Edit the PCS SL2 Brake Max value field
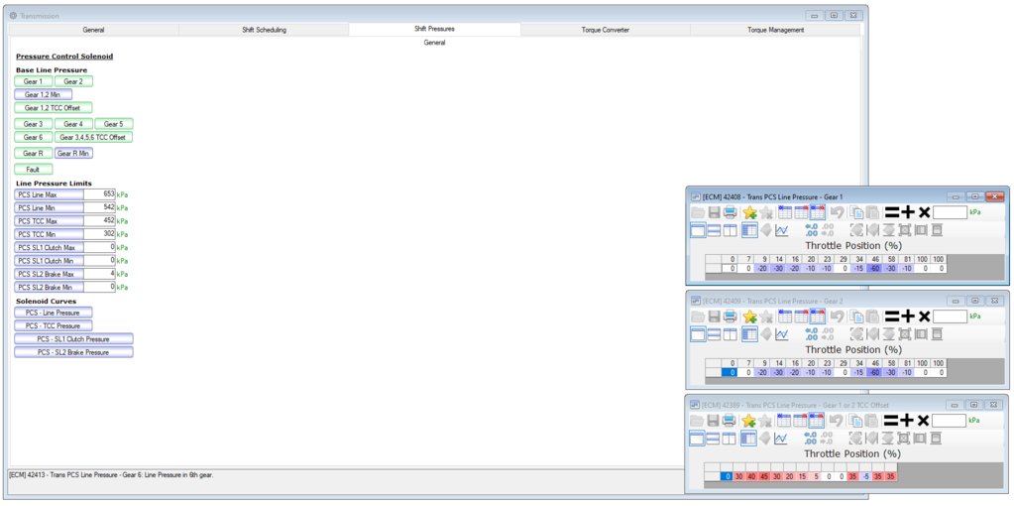 [99, 274]
